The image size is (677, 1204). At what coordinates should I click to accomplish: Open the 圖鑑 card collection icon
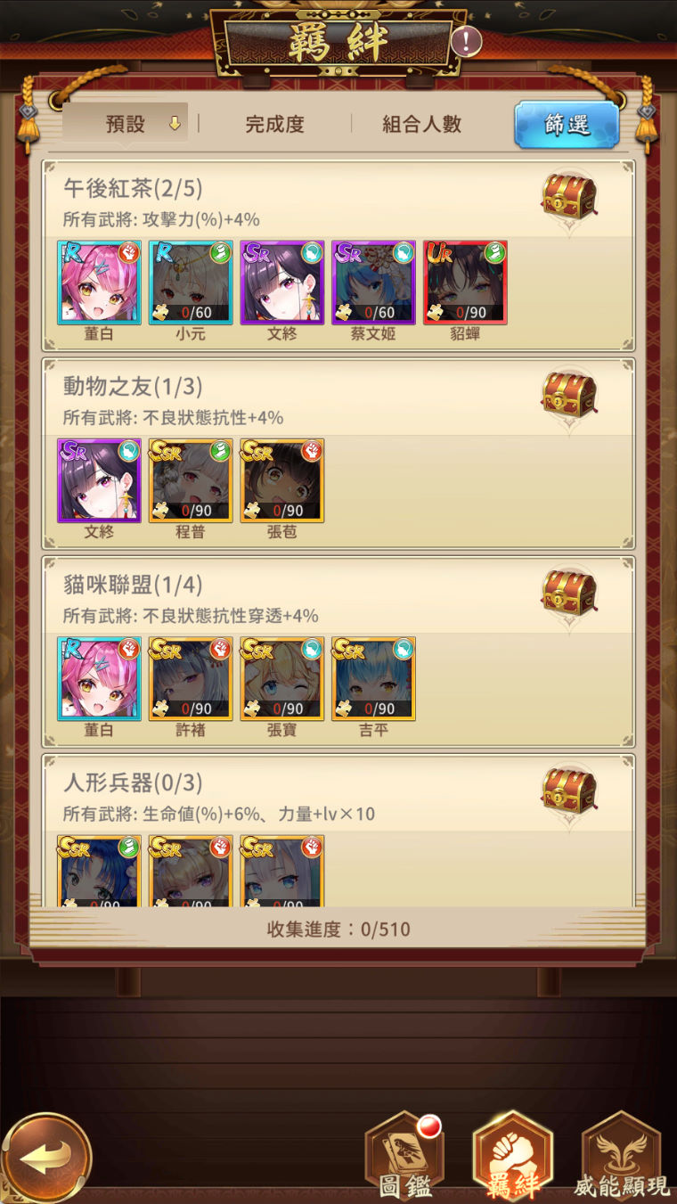405,1156
